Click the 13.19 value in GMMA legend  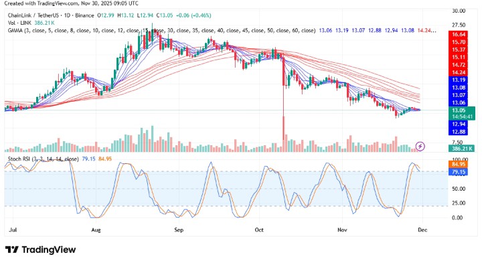coord(342,30)
